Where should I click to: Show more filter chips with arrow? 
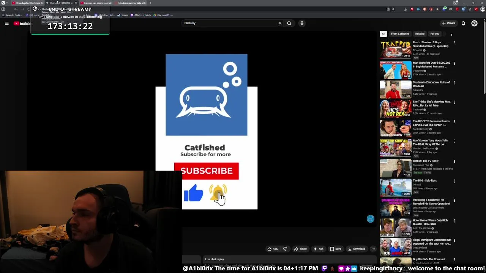pyautogui.click(x=451, y=35)
